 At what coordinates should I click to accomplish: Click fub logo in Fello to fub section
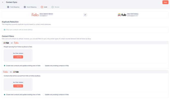click(x=16, y=72)
